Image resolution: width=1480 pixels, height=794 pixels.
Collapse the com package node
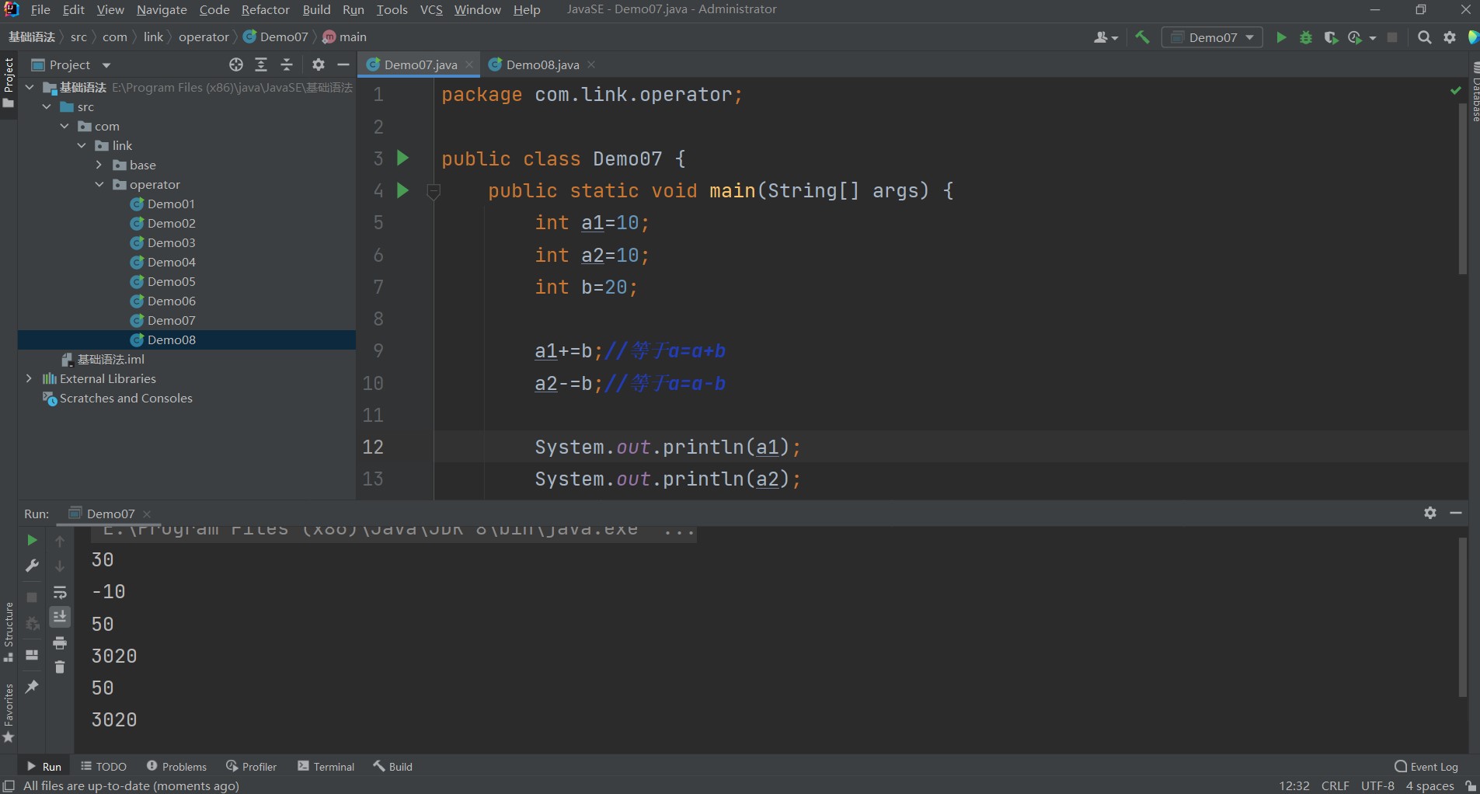click(64, 126)
